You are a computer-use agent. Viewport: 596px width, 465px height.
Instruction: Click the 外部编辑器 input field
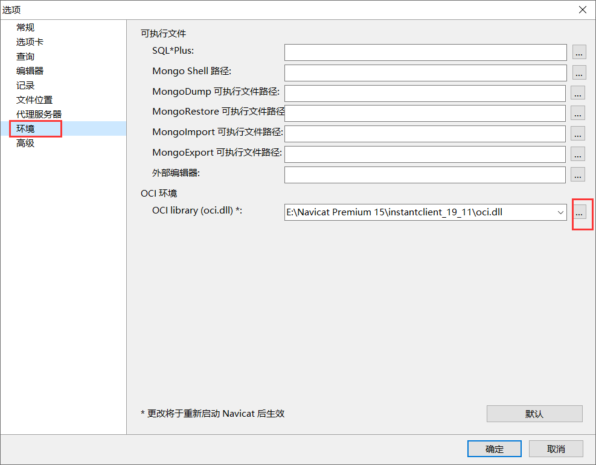pos(425,175)
